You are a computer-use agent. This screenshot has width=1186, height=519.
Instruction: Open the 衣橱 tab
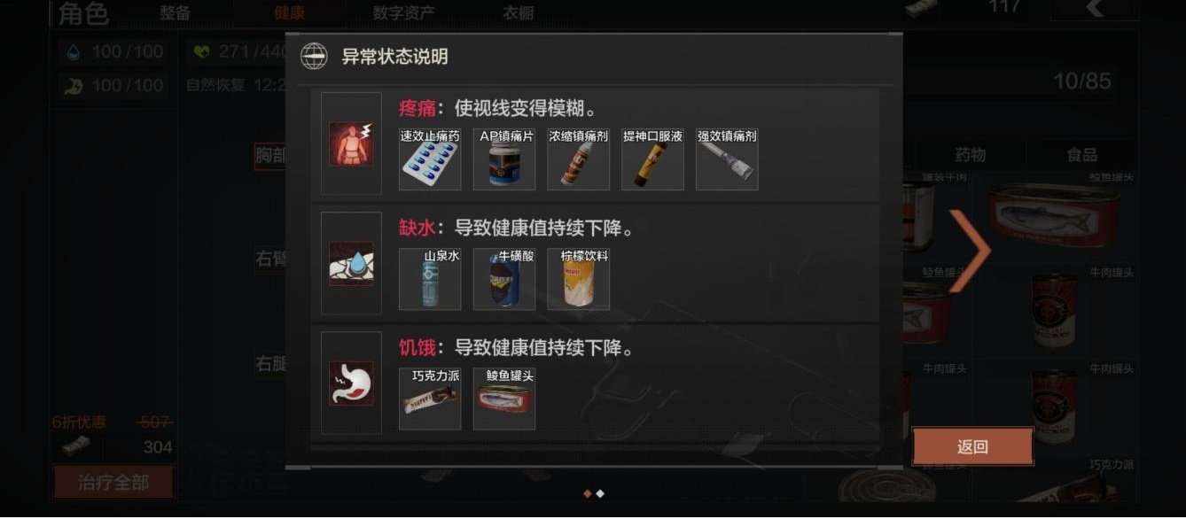tap(518, 12)
